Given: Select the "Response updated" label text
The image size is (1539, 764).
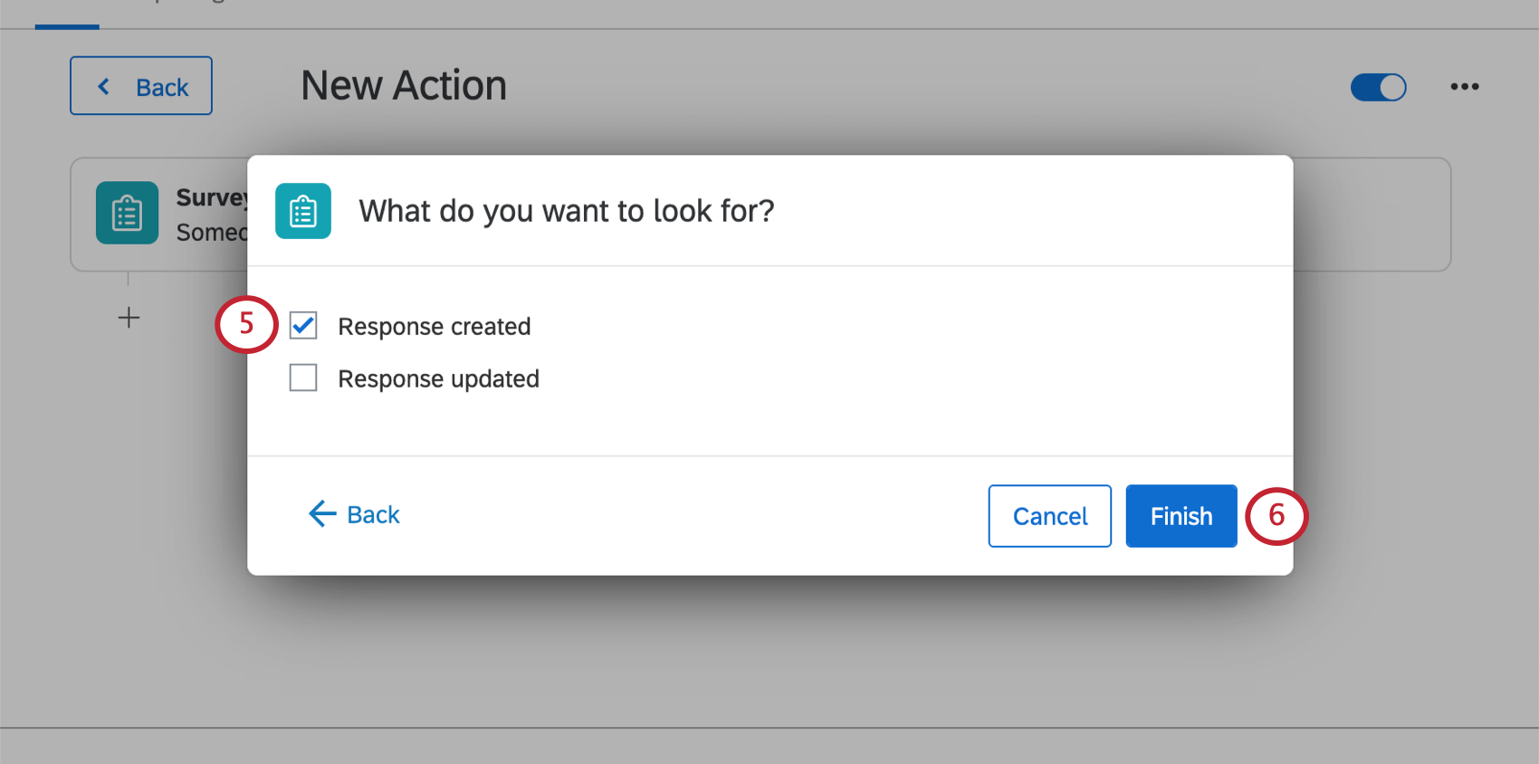Looking at the screenshot, I should 438,379.
